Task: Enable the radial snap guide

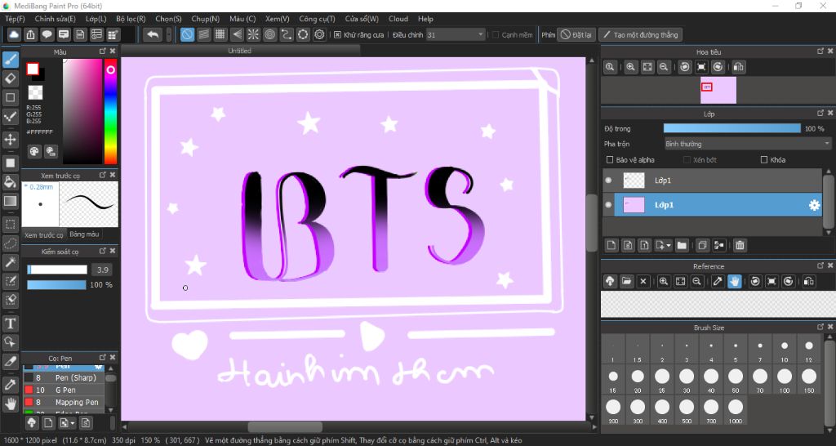Action: (253, 34)
